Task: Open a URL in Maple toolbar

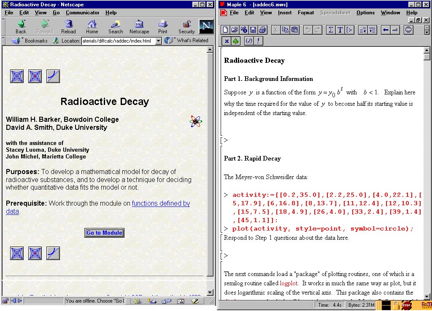Action: tap(244, 30)
